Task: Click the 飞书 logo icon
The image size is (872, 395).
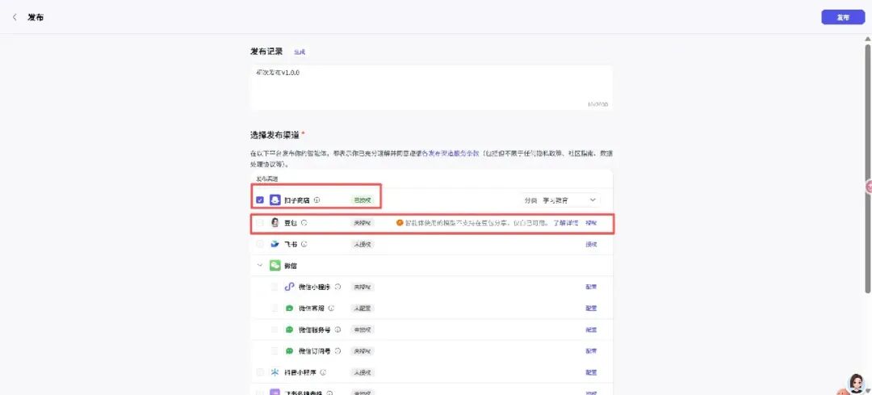Action: (x=275, y=244)
